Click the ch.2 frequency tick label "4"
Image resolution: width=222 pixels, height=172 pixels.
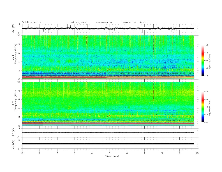click(20, 108)
